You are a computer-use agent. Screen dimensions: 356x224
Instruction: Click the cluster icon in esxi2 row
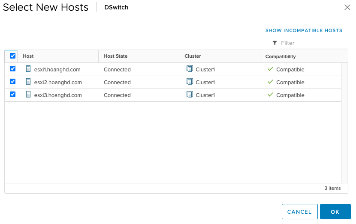click(x=190, y=82)
